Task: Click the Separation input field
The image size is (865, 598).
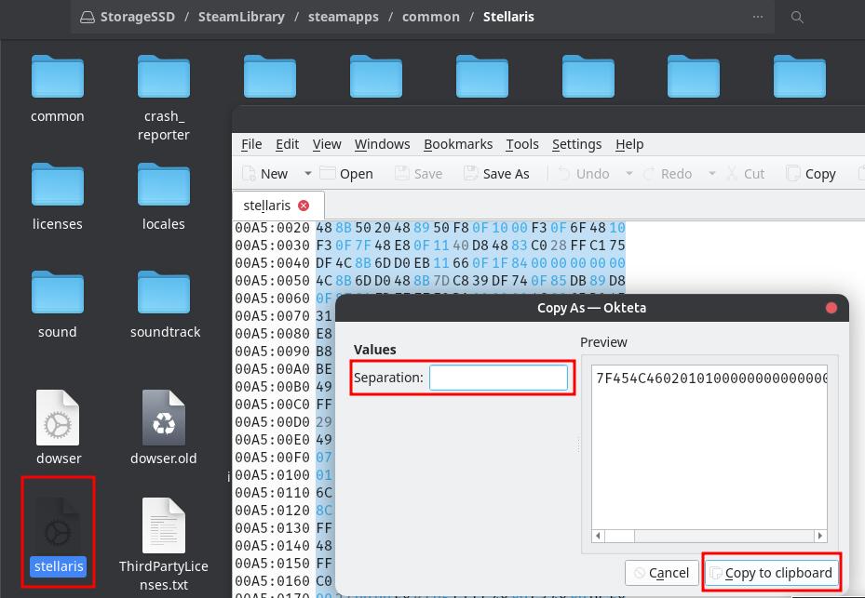Action: point(498,379)
